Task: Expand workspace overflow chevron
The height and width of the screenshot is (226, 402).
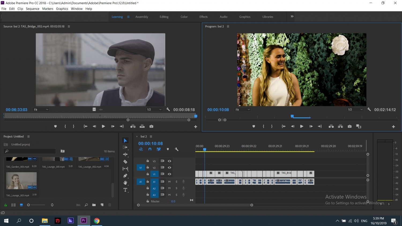Action: coord(292,16)
